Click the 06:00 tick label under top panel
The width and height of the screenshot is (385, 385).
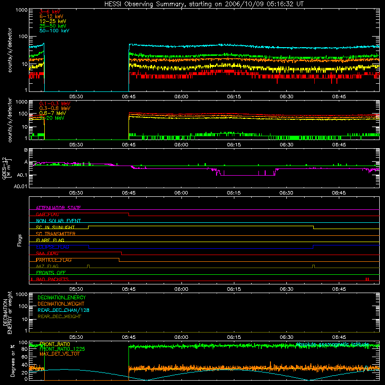click(181, 97)
